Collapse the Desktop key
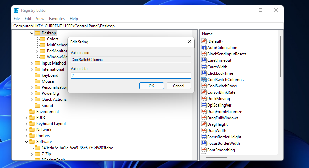This screenshot has height=168, width=309. click(32, 33)
